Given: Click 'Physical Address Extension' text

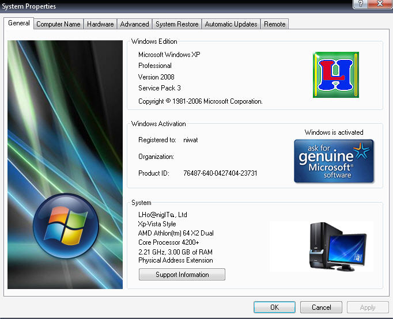Looking at the screenshot, I should pos(175,260).
